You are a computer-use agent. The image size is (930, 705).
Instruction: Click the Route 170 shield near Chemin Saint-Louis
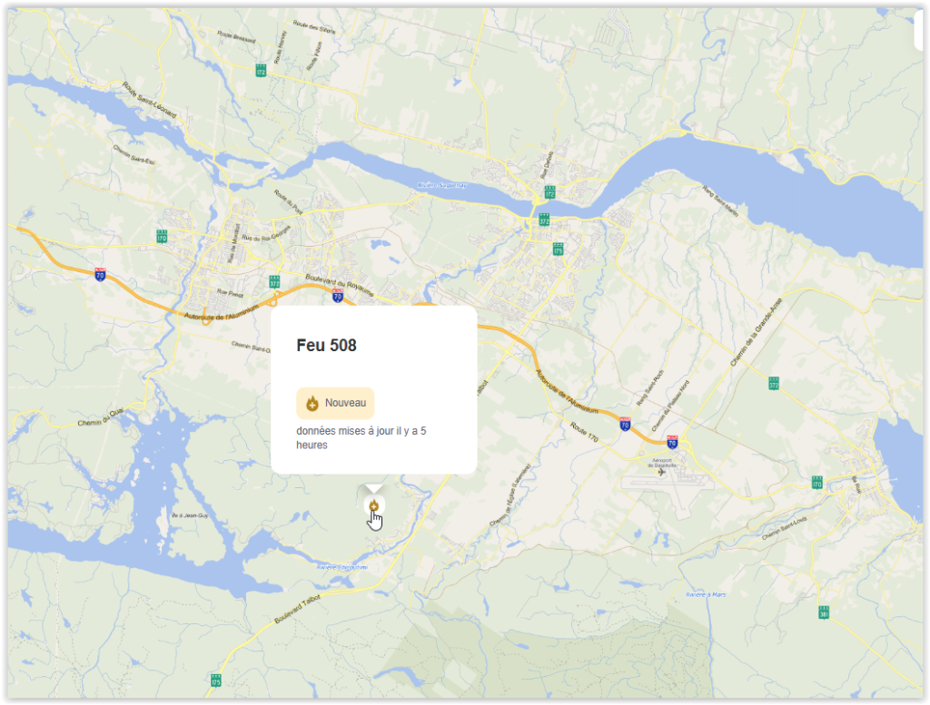point(816,482)
